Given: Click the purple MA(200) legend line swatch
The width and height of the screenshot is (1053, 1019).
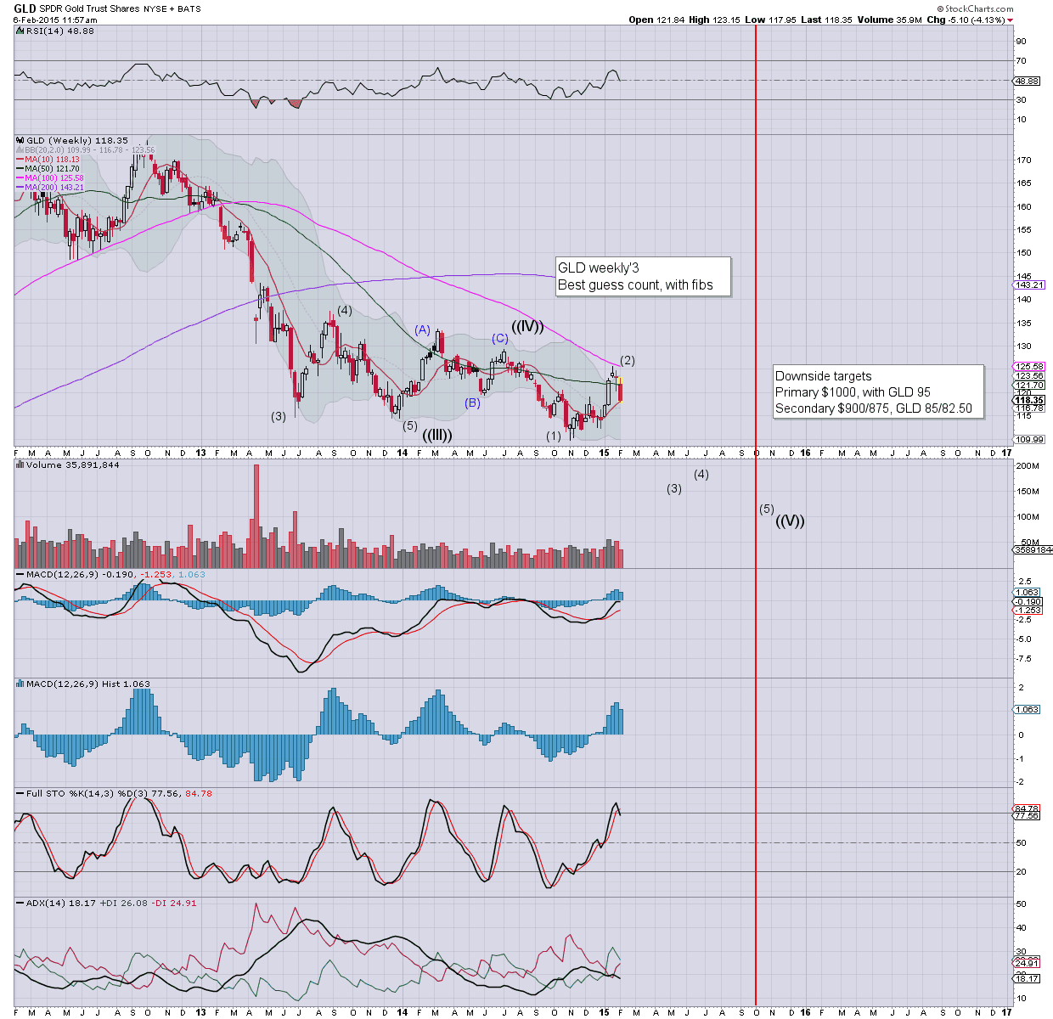Looking at the screenshot, I should 20,188.
